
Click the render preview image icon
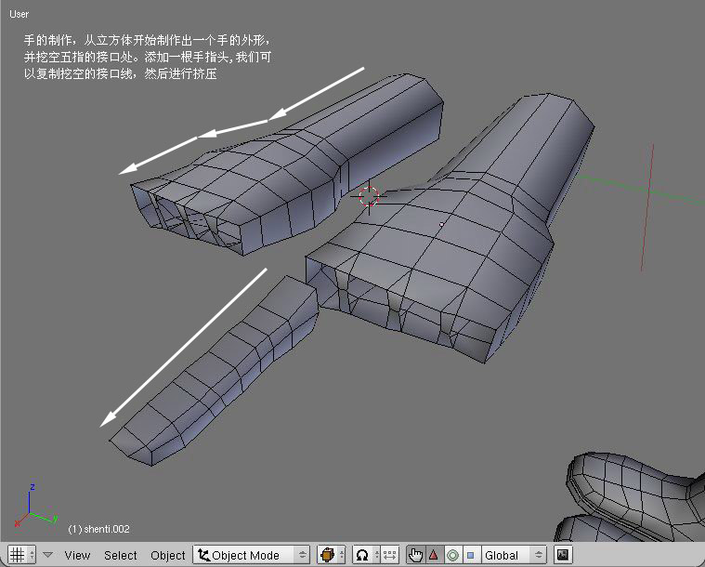562,555
